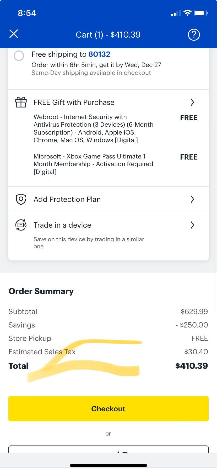Screen dimensions: 217x471
Task: Open the help question mark icon
Action: [x=194, y=34]
